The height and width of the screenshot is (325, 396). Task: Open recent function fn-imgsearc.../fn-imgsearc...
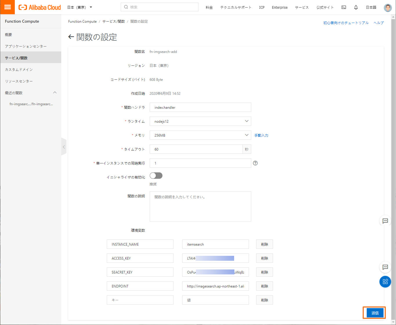click(x=31, y=104)
